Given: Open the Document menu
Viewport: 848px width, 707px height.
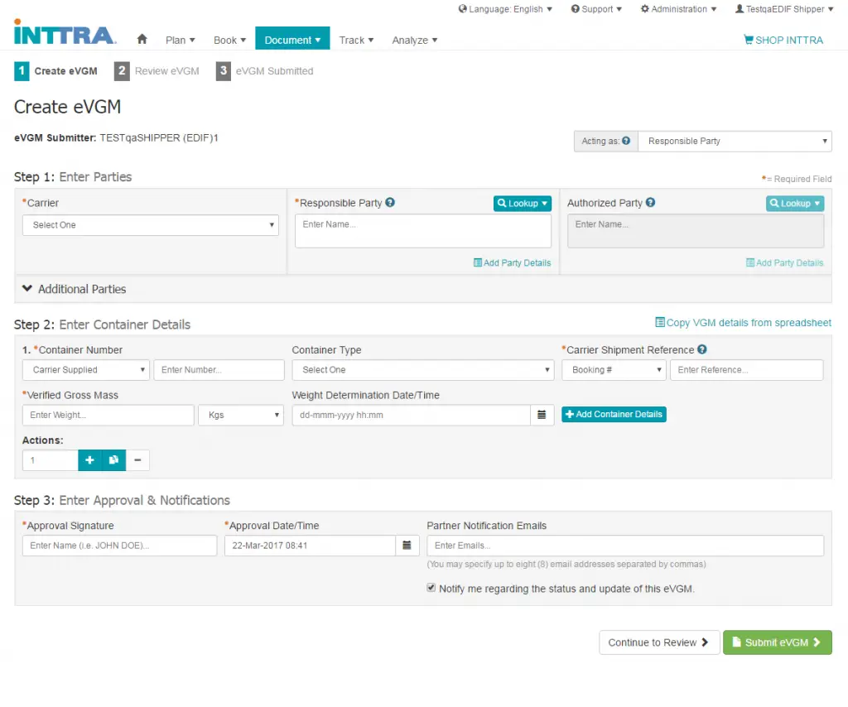Looking at the screenshot, I should click(x=292, y=38).
